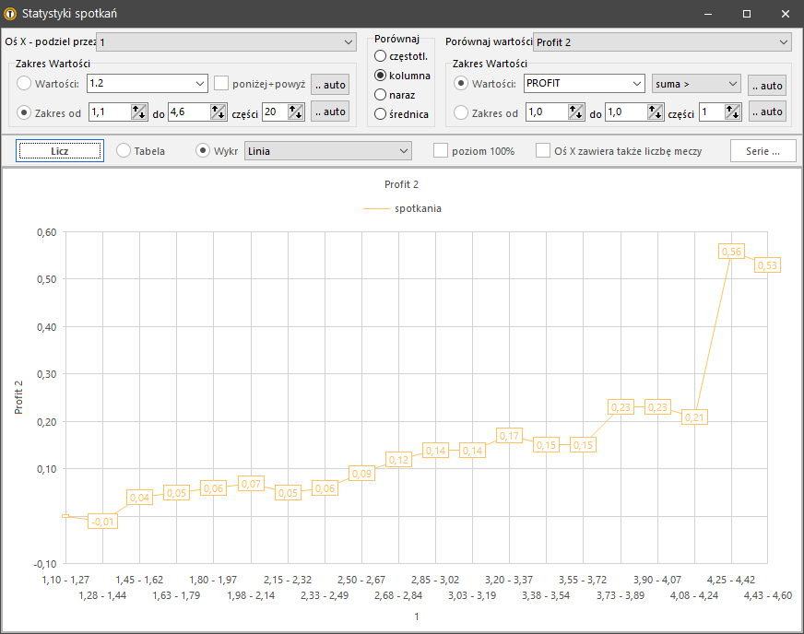Select the Tabela radio button

(x=124, y=150)
